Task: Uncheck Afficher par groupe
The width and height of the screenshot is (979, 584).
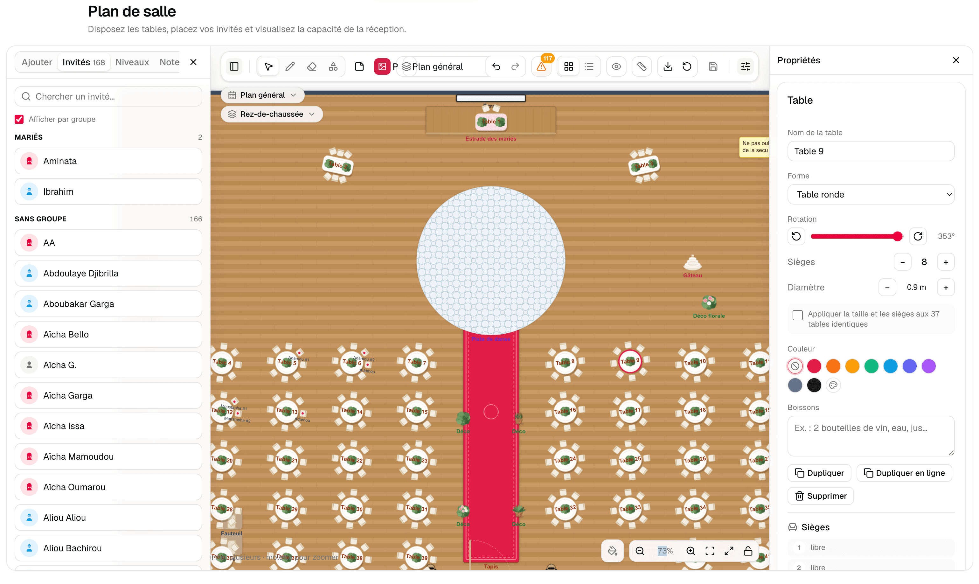Action: coord(19,119)
